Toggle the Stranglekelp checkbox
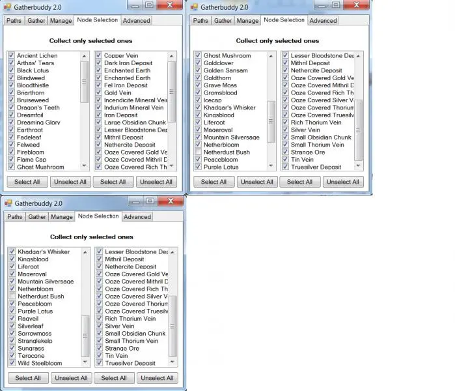 12,340
